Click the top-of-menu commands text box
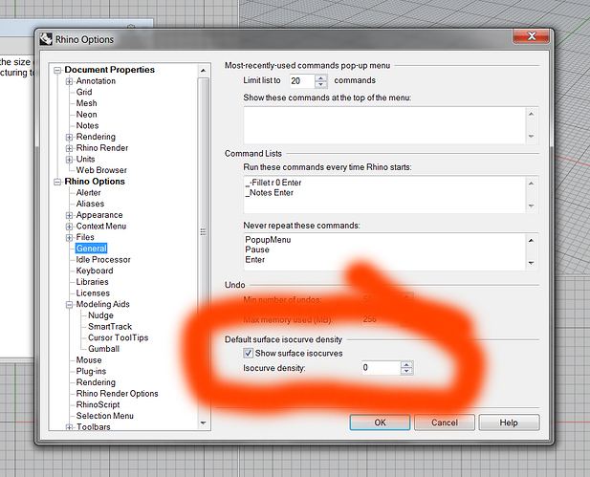Screen dimensions: 590x477 [x=384, y=125]
